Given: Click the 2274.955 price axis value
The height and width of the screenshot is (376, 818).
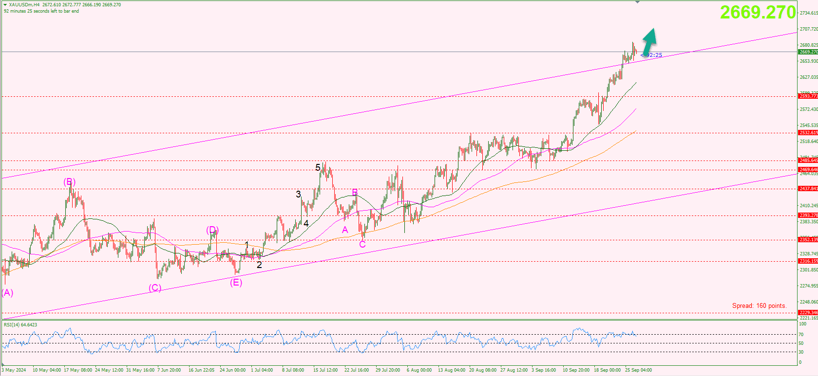Looking at the screenshot, I should coord(809,286).
